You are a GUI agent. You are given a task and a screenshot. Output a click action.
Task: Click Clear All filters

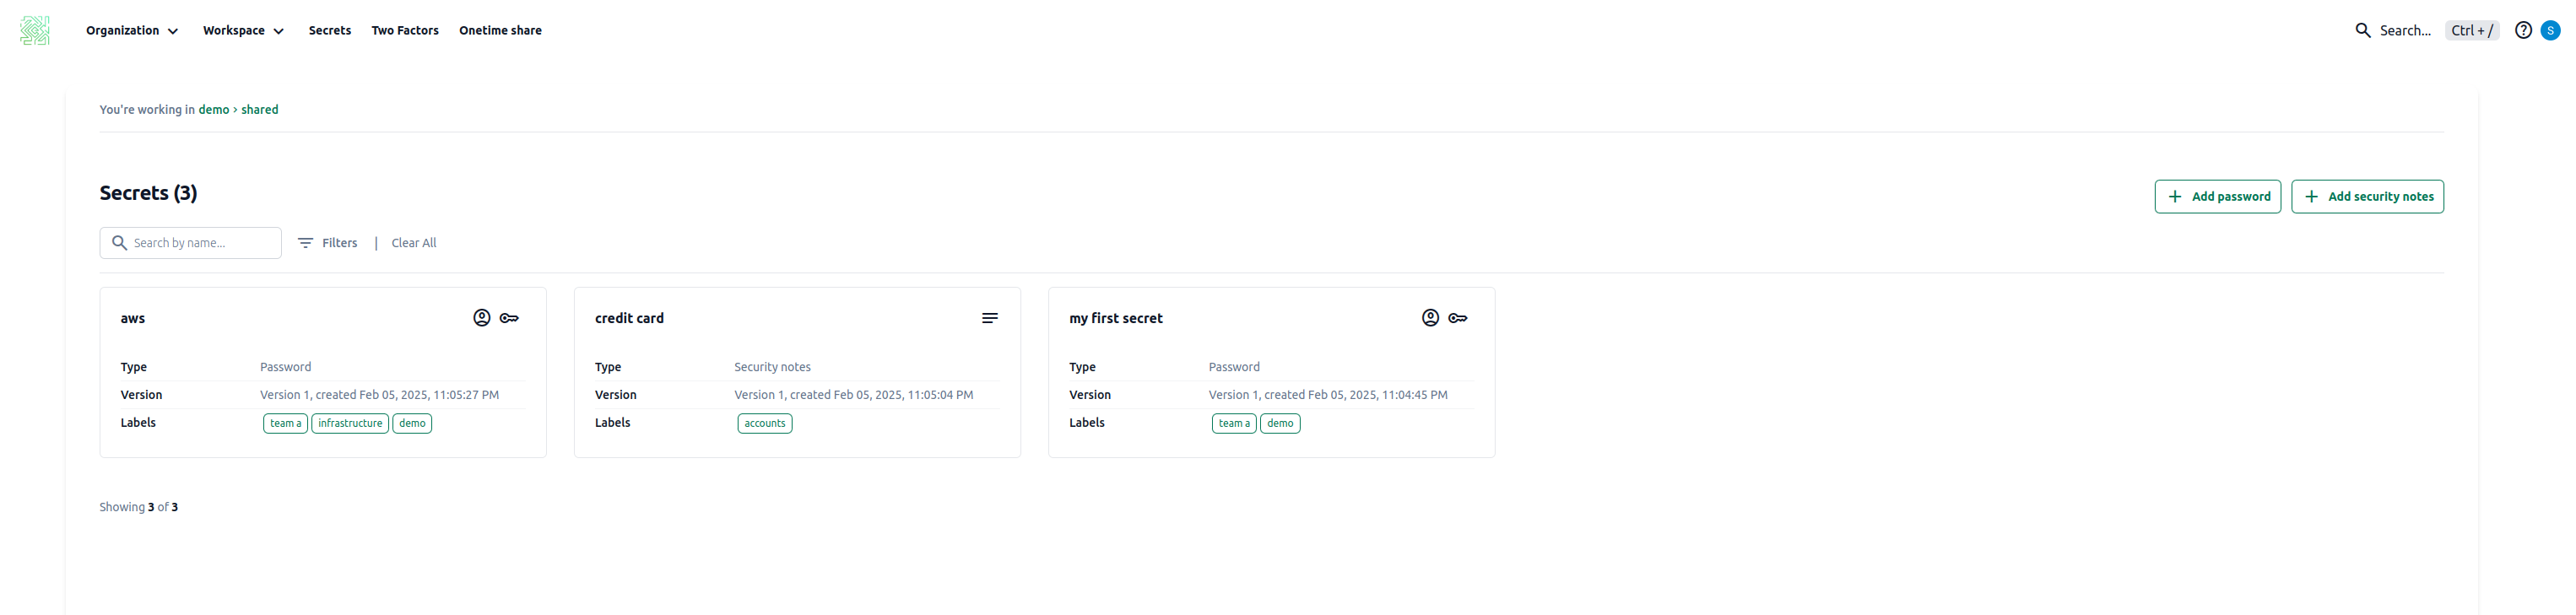click(x=414, y=243)
